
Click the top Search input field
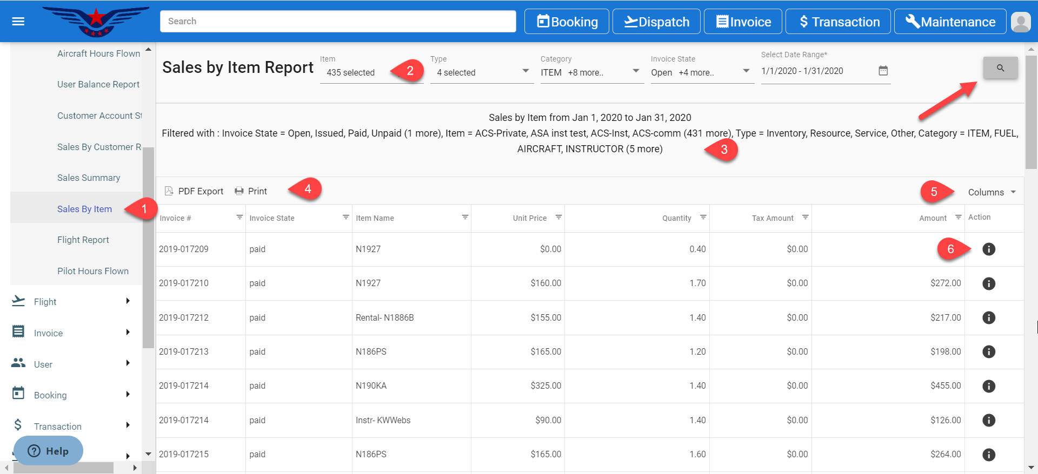coord(338,22)
